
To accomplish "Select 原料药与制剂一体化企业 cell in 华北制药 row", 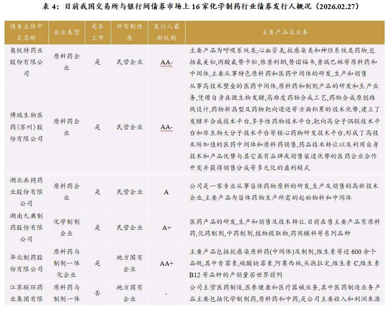I will coord(67,263).
